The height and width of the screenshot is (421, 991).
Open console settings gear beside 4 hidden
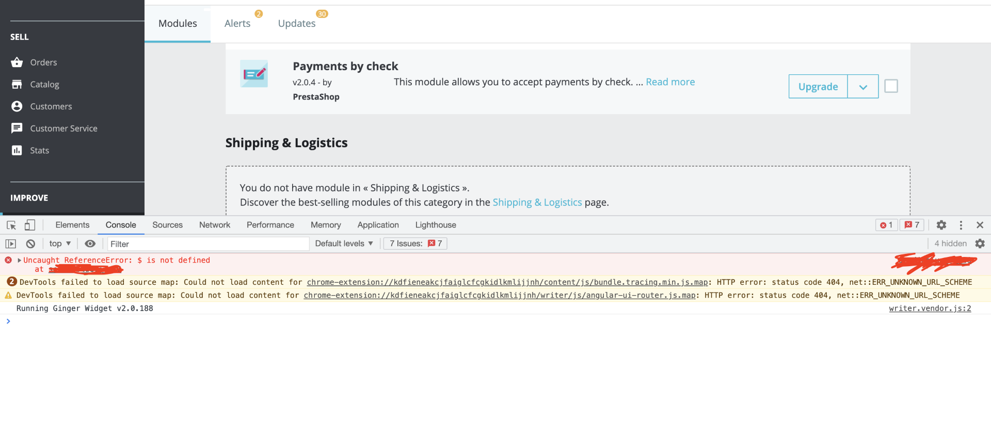click(980, 244)
